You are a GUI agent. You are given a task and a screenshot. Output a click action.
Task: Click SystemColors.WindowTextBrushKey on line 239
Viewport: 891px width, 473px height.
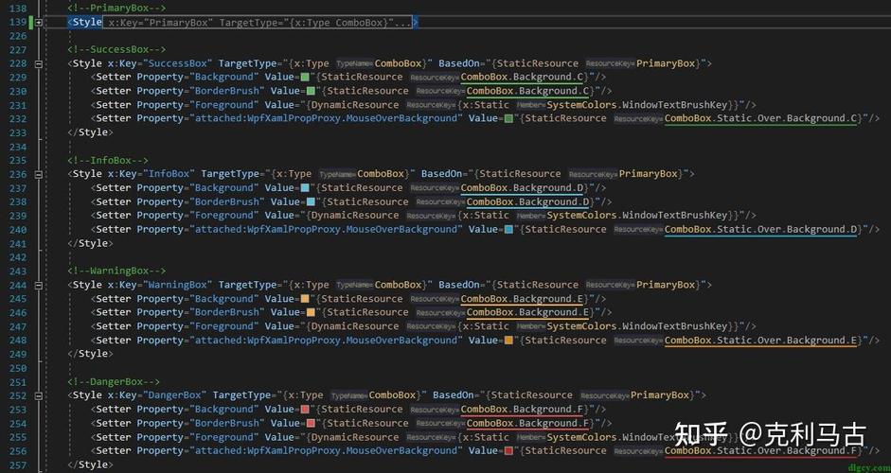click(x=637, y=216)
